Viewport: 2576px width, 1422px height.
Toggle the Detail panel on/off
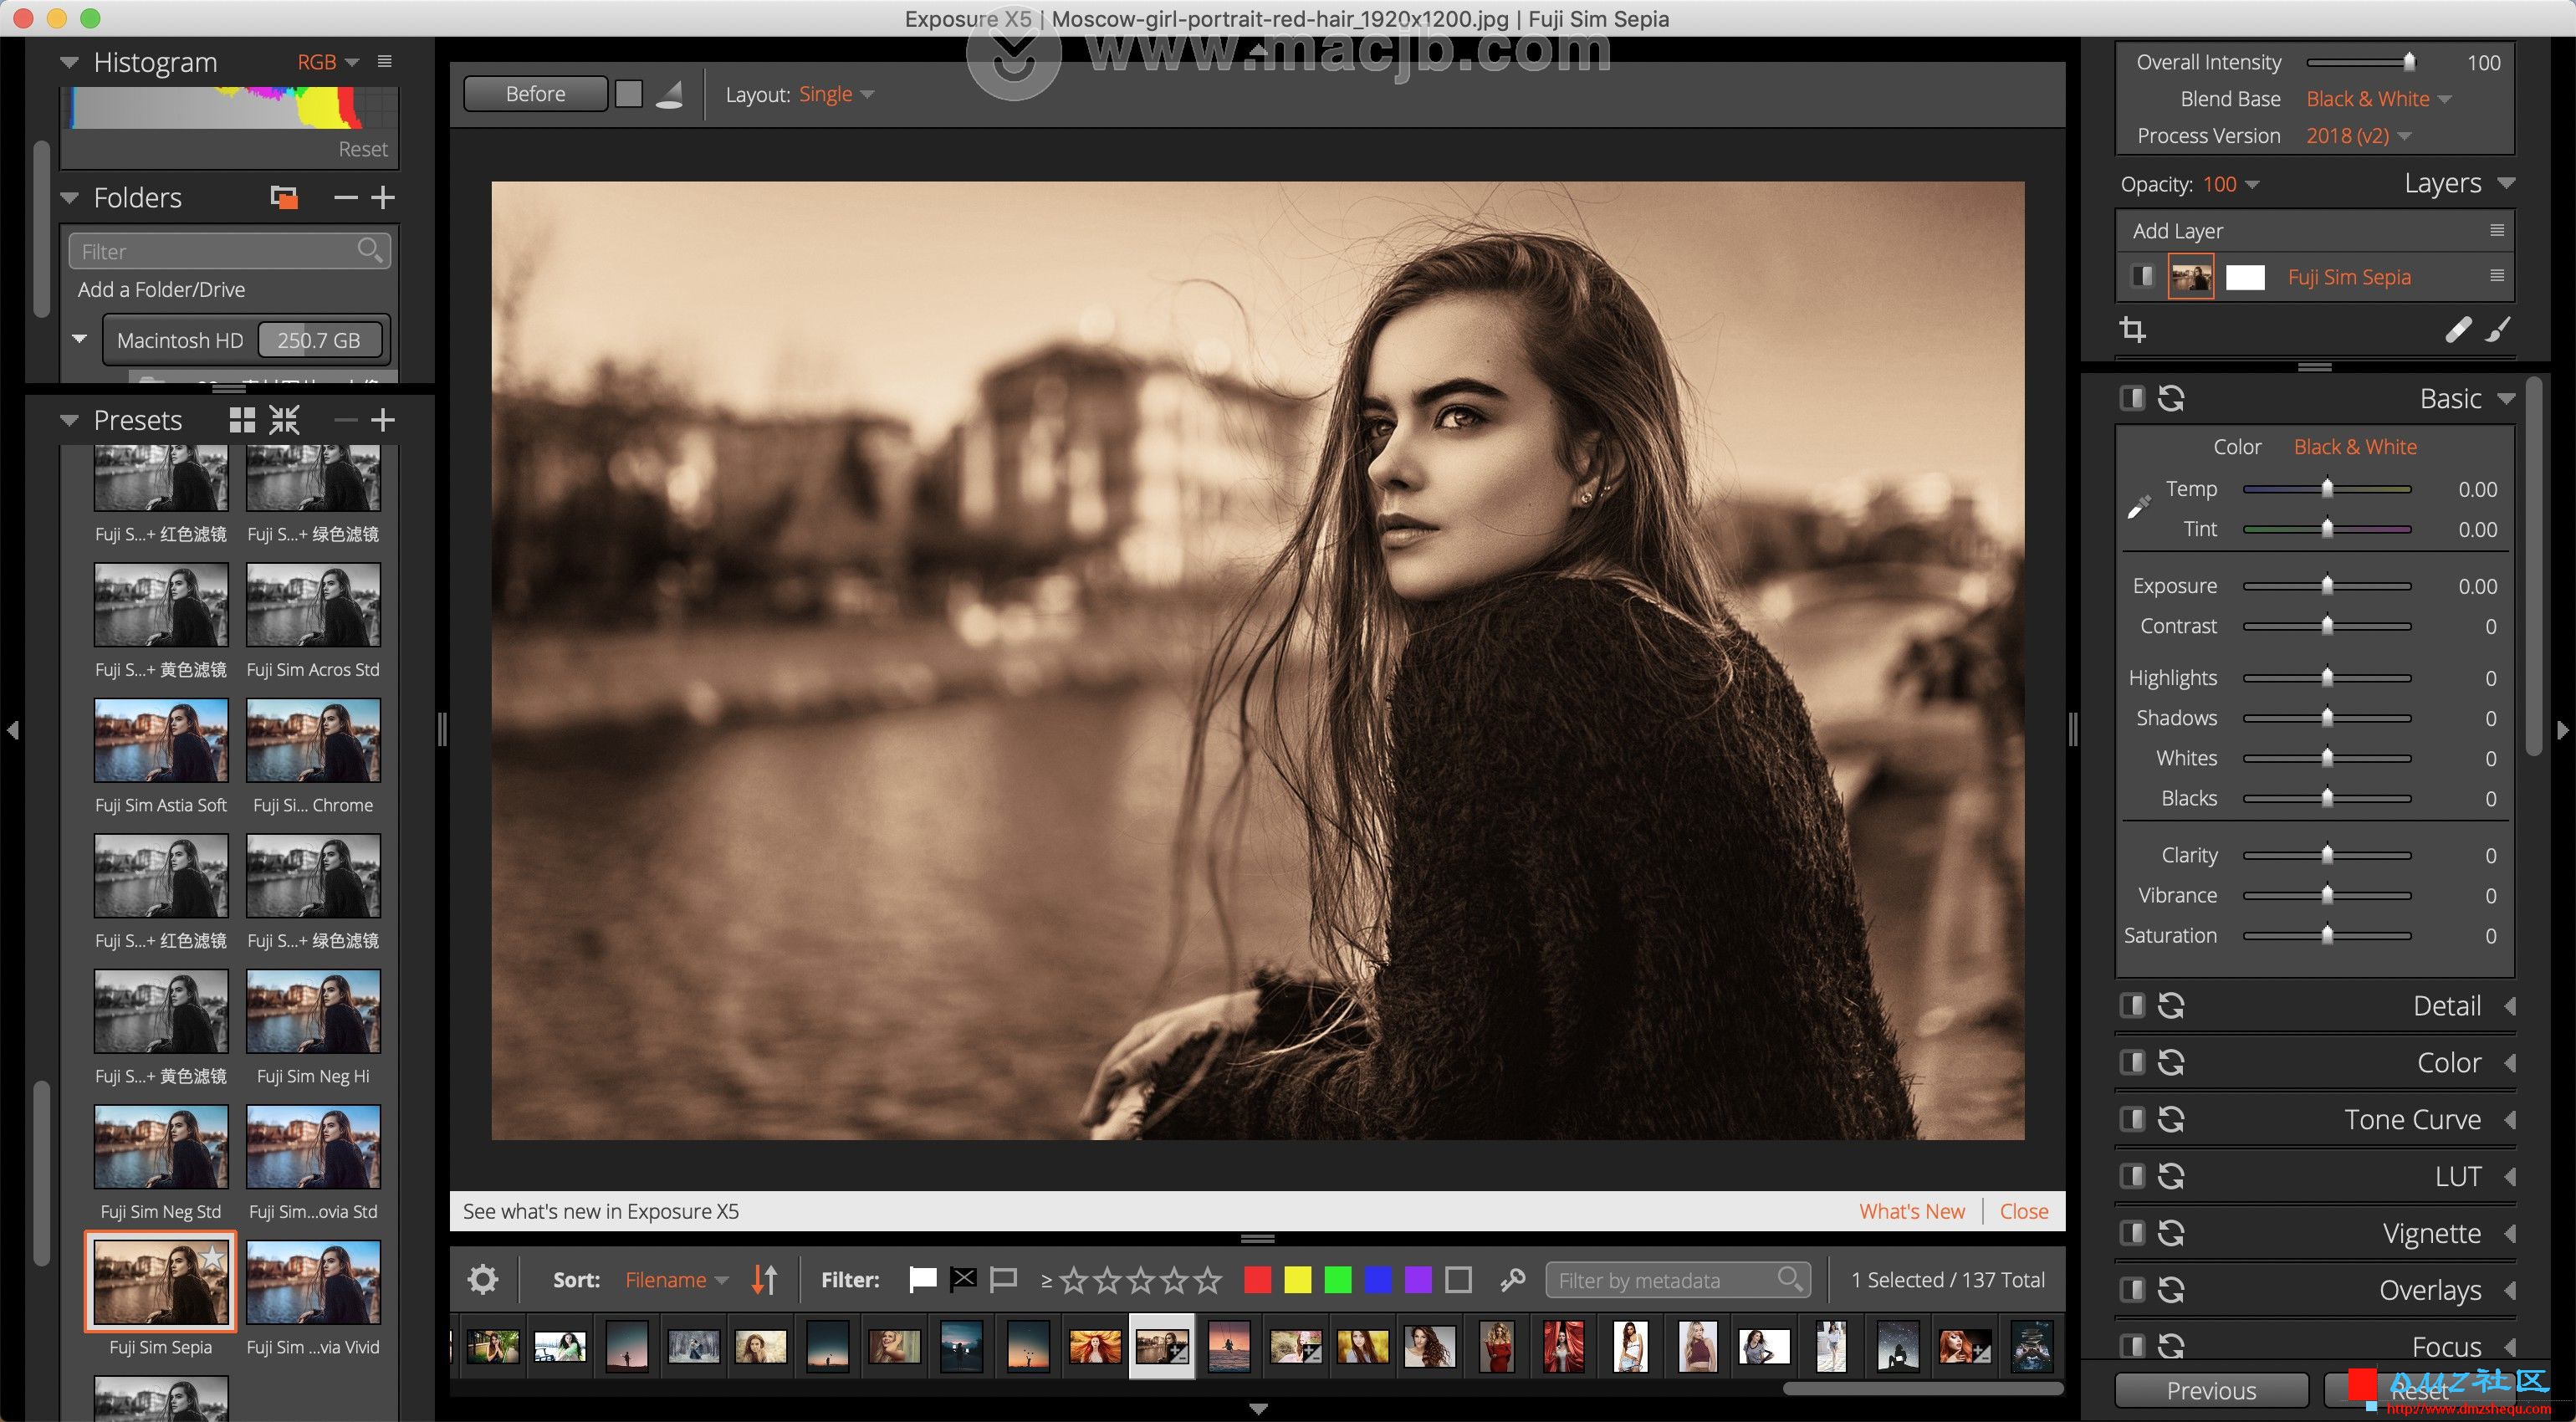2132,1005
